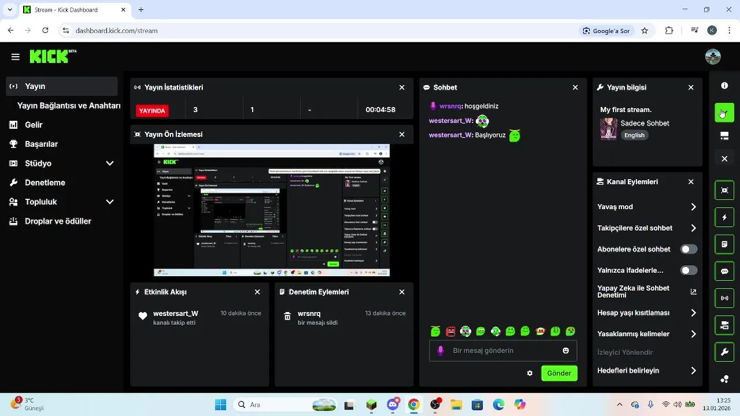Toggle Abonelere özel sohbet switch
Viewport: 740px width, 416px height.
689,249
